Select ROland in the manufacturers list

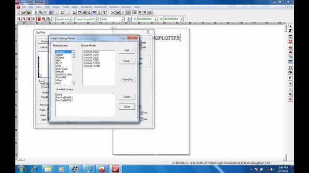pos(60,58)
